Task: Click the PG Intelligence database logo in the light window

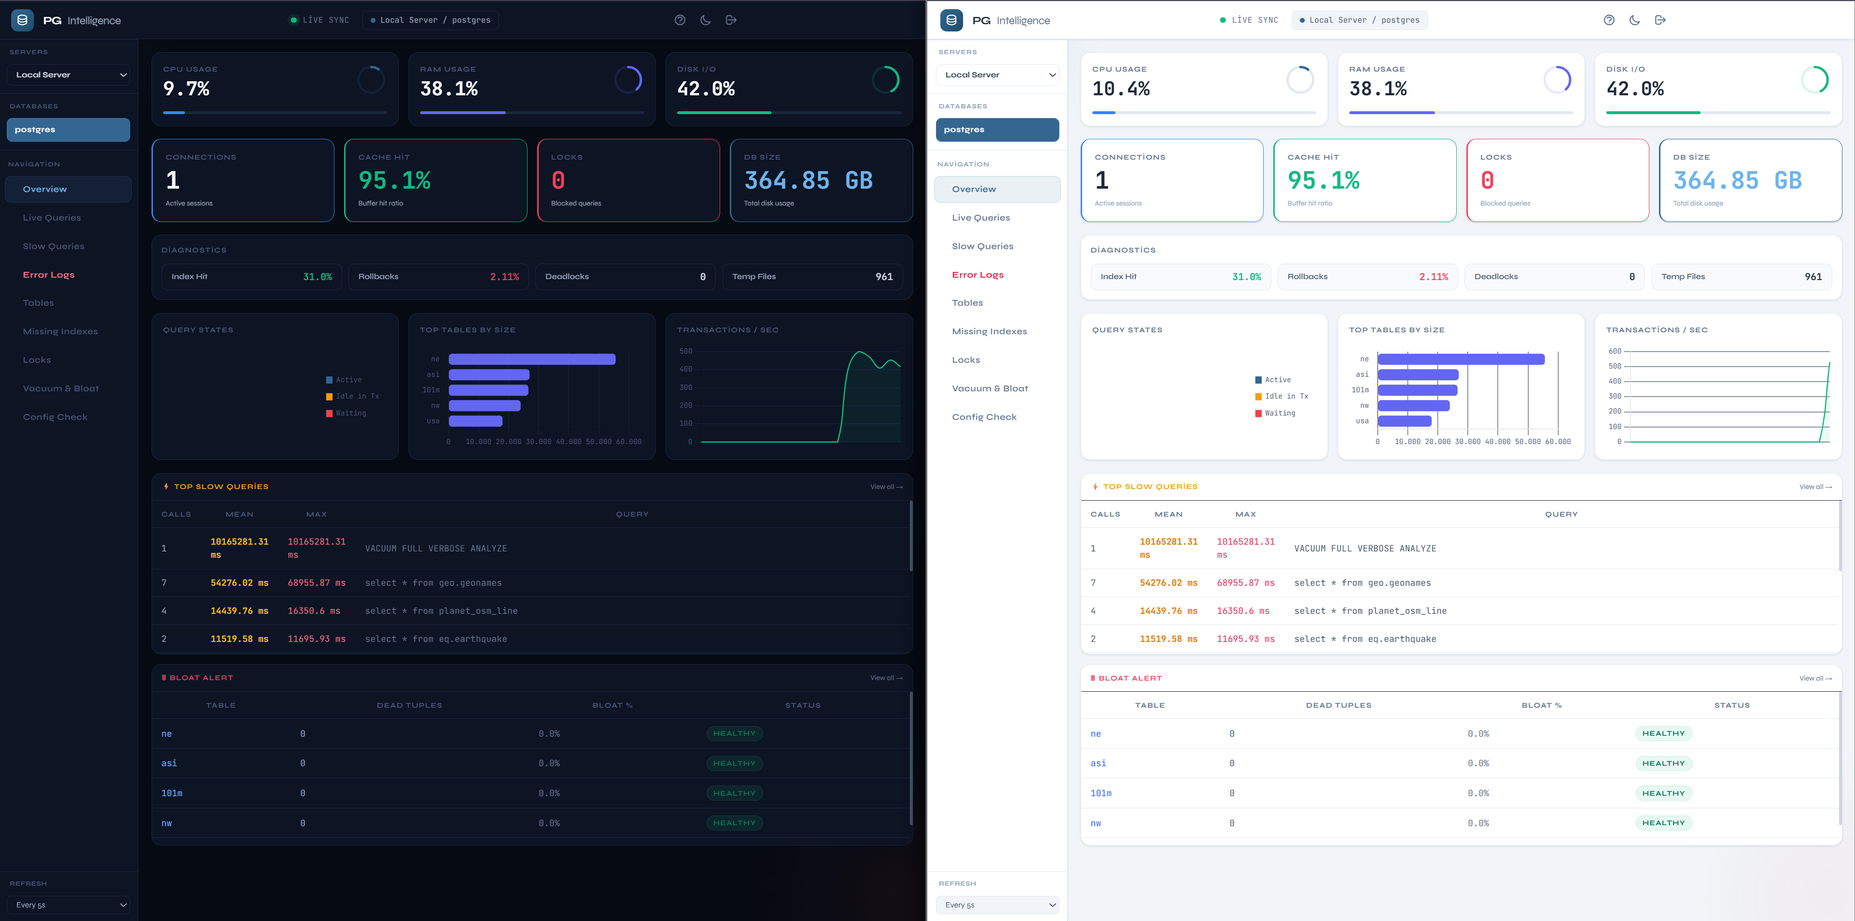Action: pos(951,20)
